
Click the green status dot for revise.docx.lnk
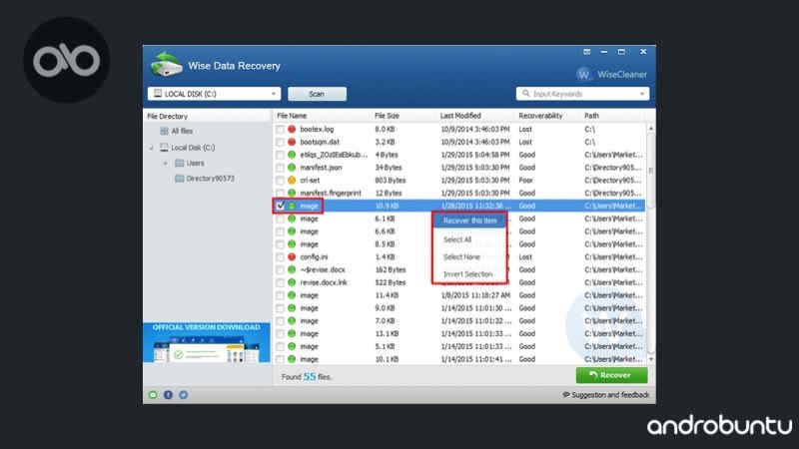pos(292,282)
